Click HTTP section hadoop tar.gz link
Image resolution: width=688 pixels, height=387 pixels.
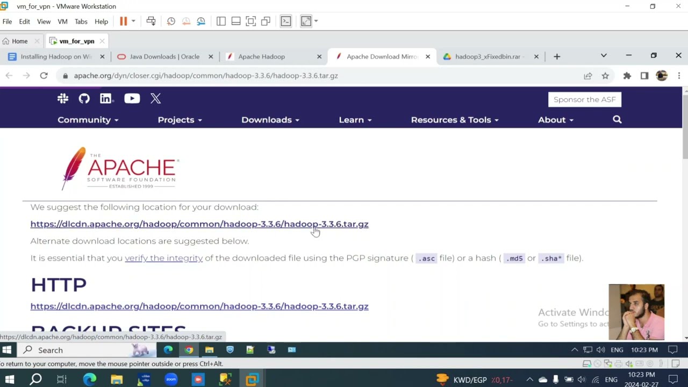click(199, 306)
